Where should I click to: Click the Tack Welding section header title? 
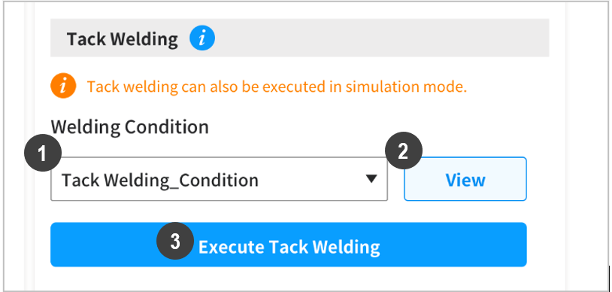pos(122,39)
